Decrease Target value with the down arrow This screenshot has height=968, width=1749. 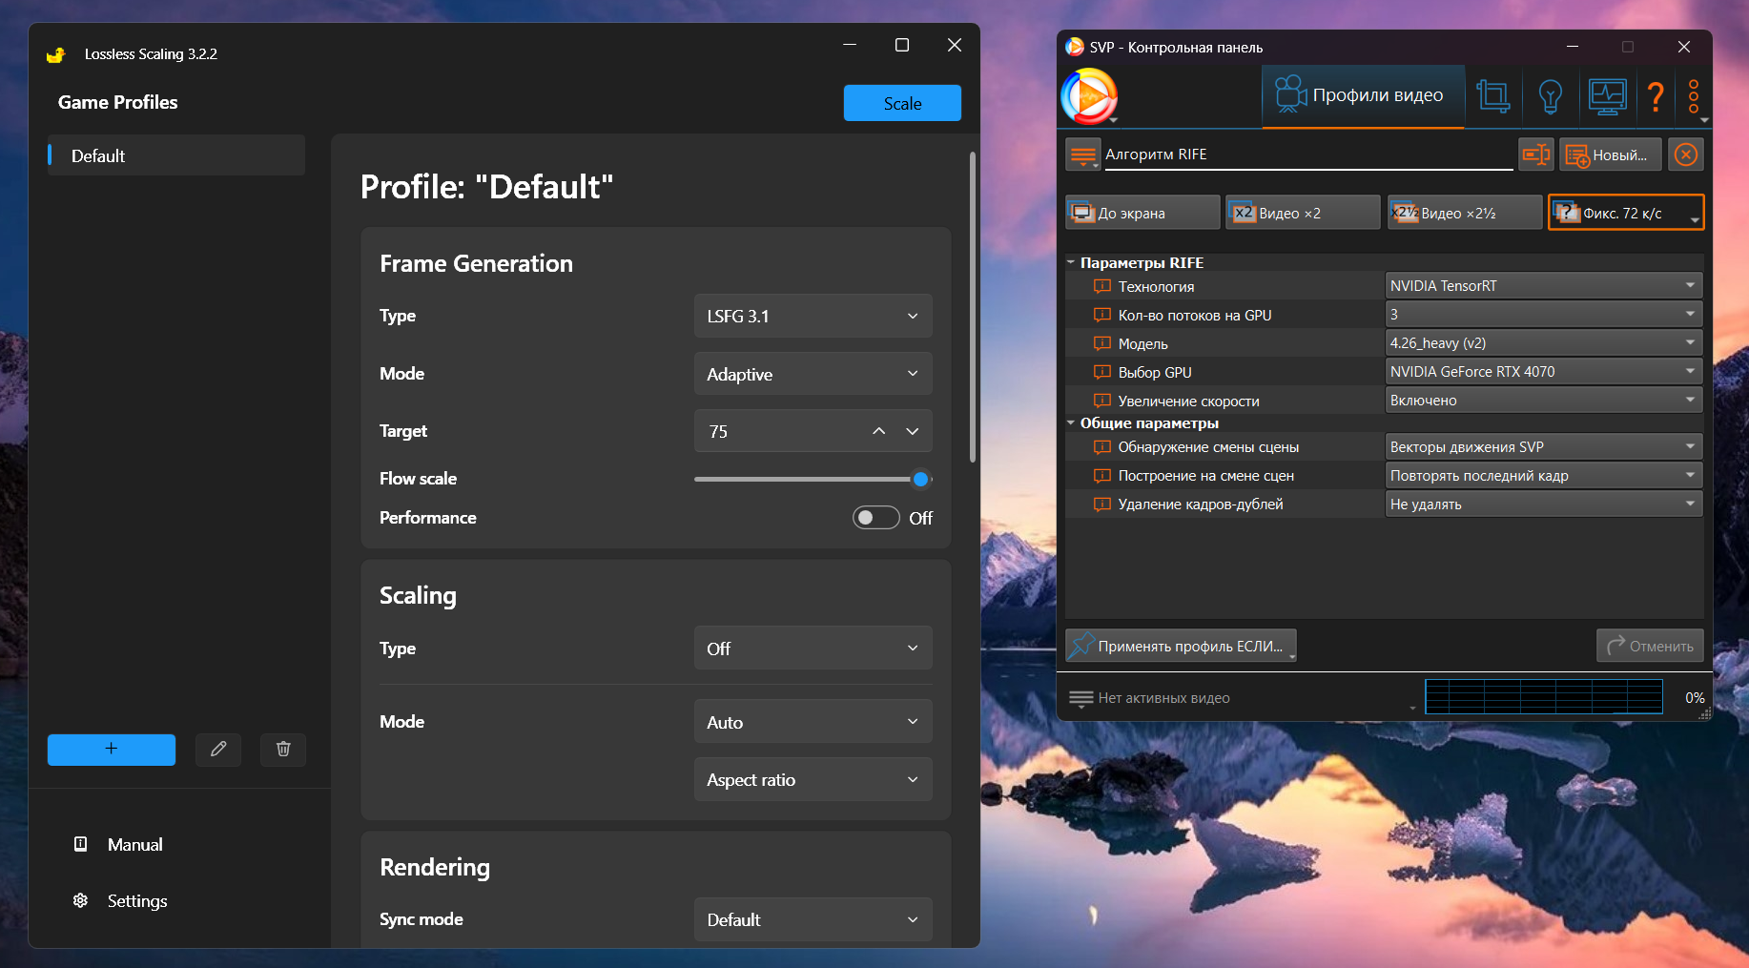[x=913, y=432]
